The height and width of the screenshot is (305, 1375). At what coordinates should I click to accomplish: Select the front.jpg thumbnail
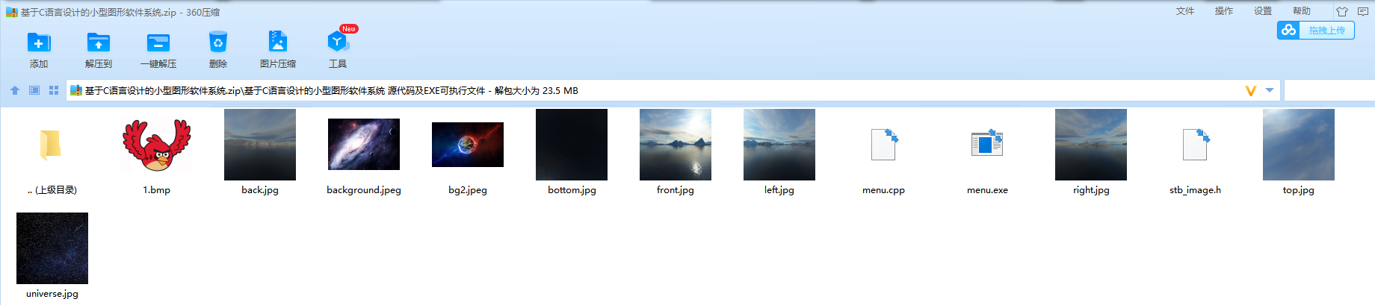[676, 145]
